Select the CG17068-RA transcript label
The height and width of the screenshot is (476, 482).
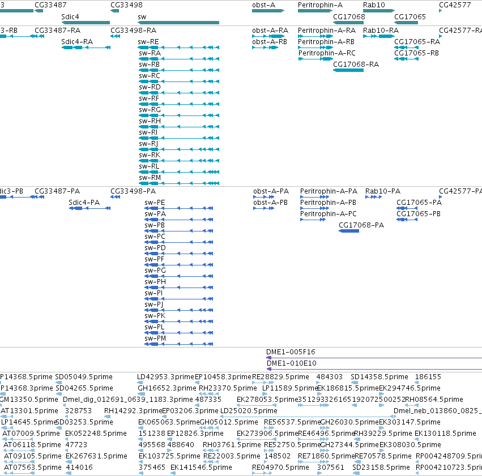(356, 65)
